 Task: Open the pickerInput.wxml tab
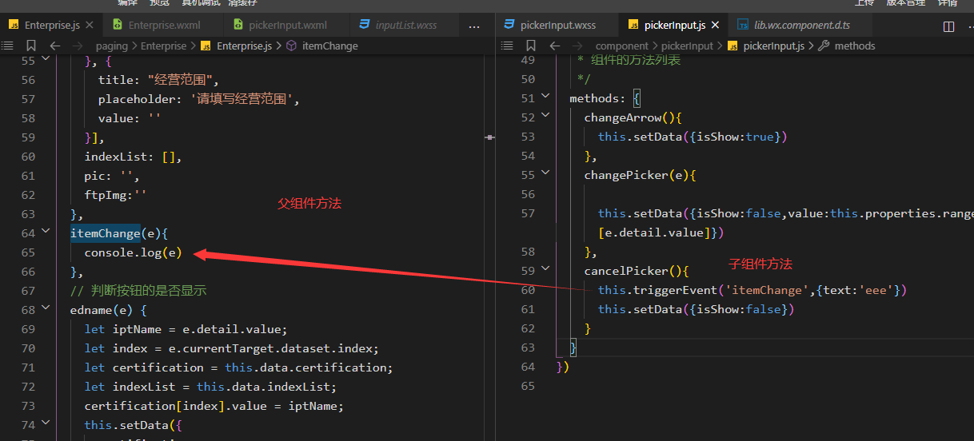point(287,26)
